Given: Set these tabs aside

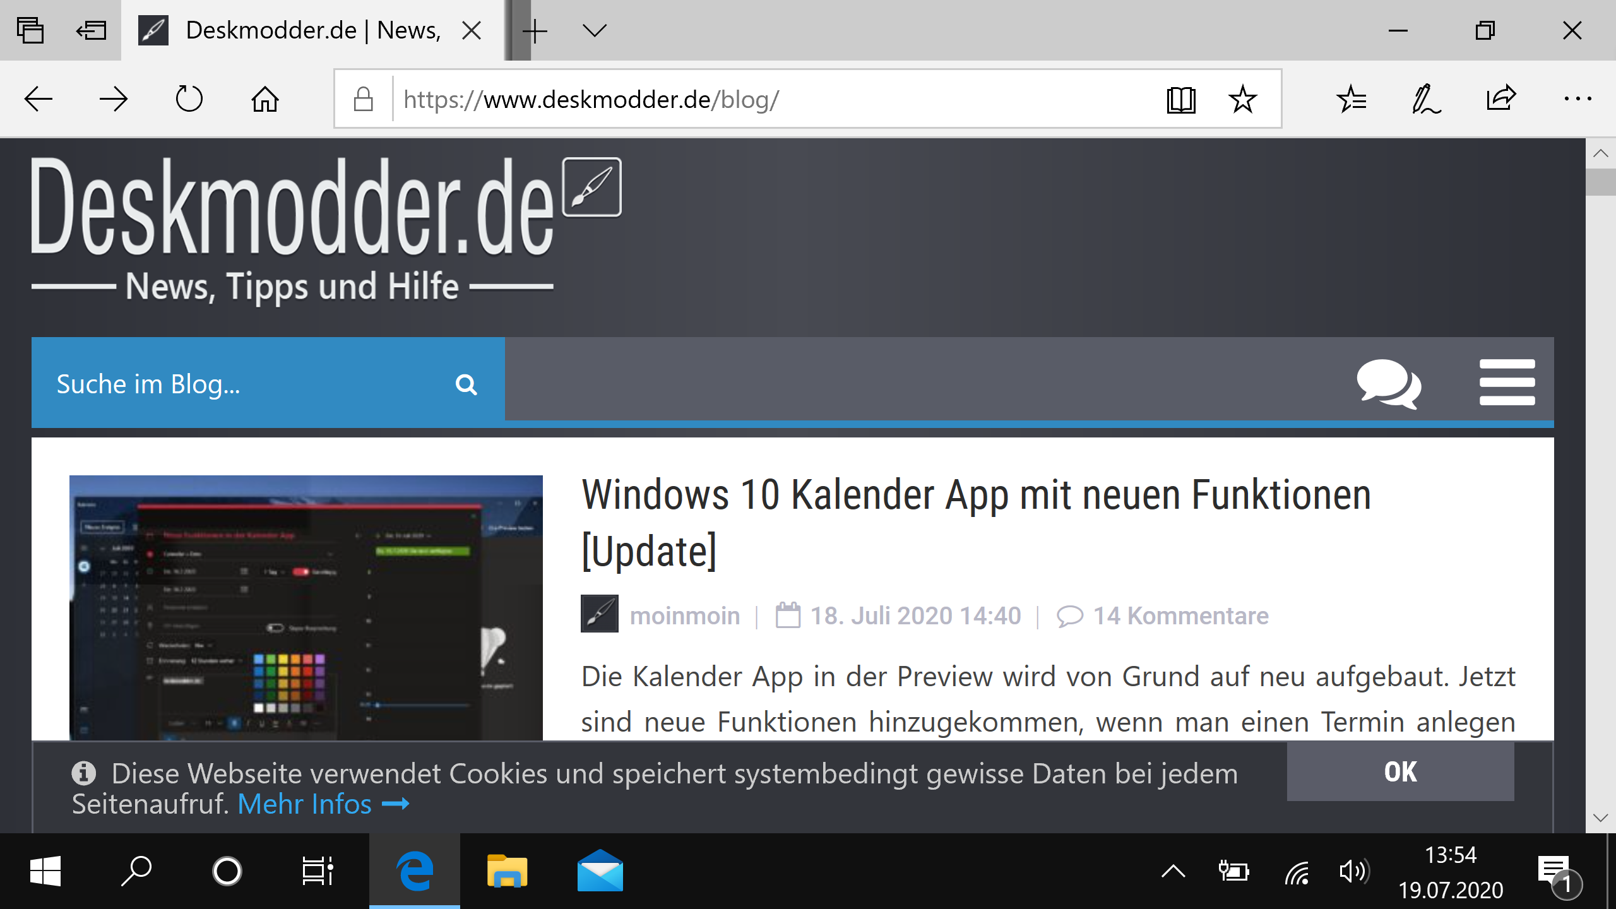Looking at the screenshot, I should point(91,30).
